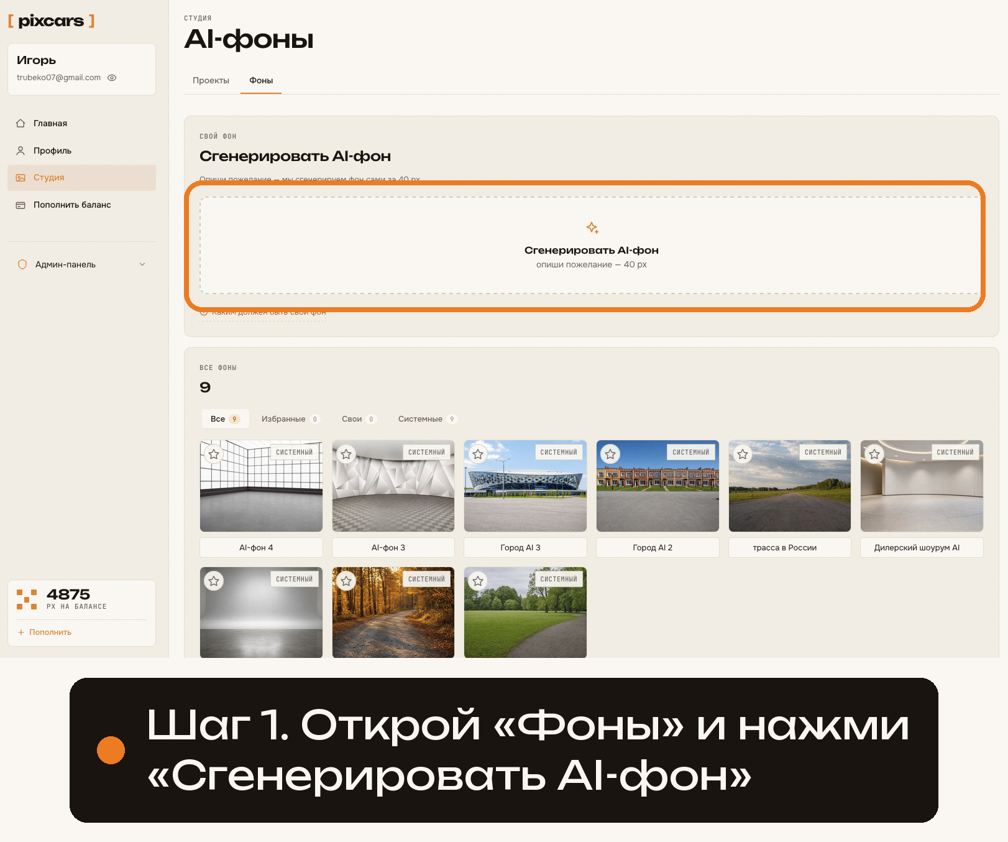Screen dimensions: 1008x842
Task: Select the autumn forest road thumbnail
Action: tap(393, 613)
